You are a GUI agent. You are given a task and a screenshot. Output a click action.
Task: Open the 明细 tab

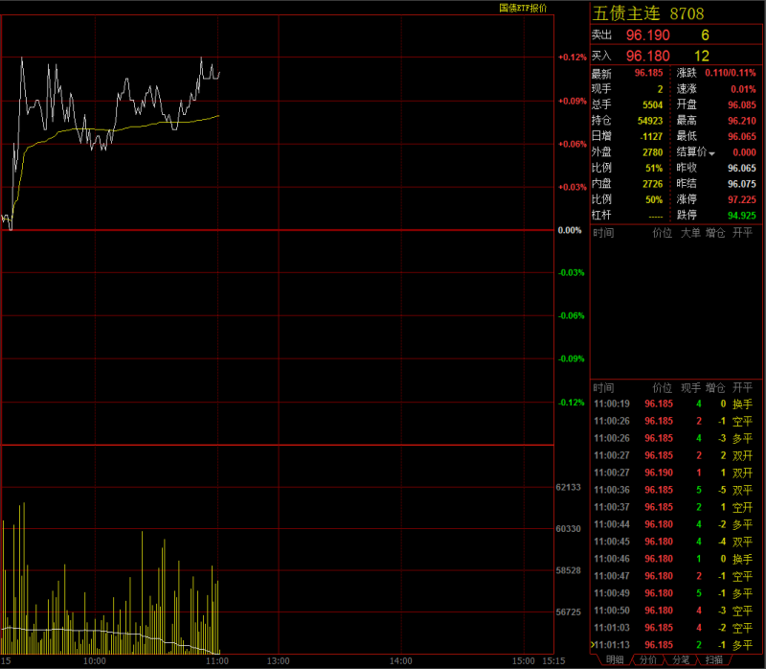(613, 660)
